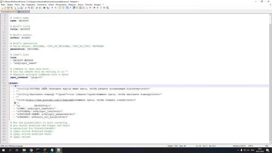Start macro recording with red circle icon
The image size is (272, 153).
click(x=94, y=8)
